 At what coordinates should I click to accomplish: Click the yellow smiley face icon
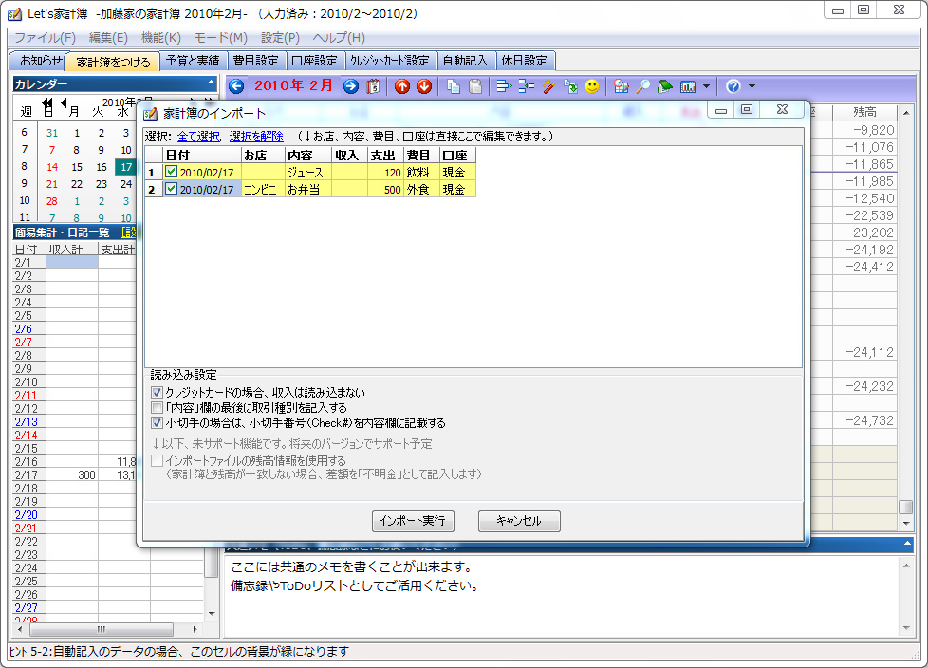click(x=590, y=86)
